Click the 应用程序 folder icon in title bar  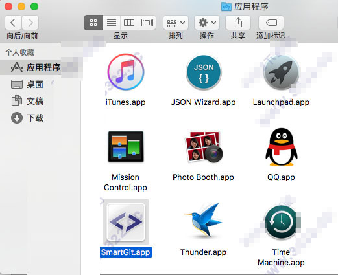click(x=226, y=6)
